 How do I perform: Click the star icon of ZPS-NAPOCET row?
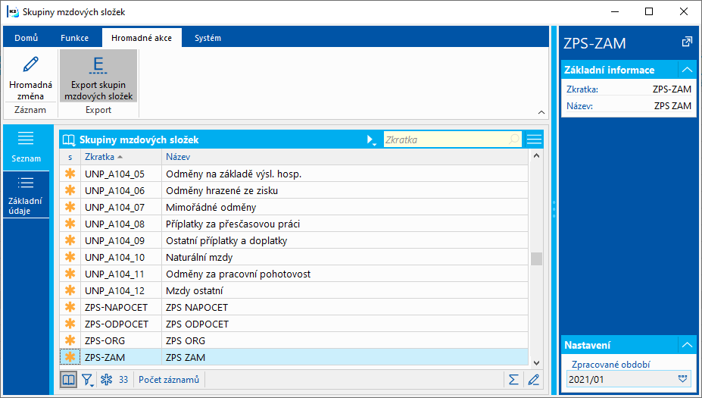click(70, 307)
